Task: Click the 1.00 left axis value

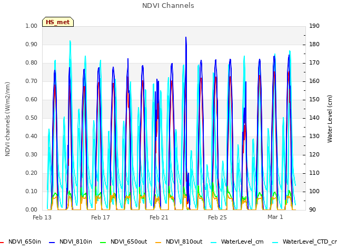Action: [x=32, y=26]
